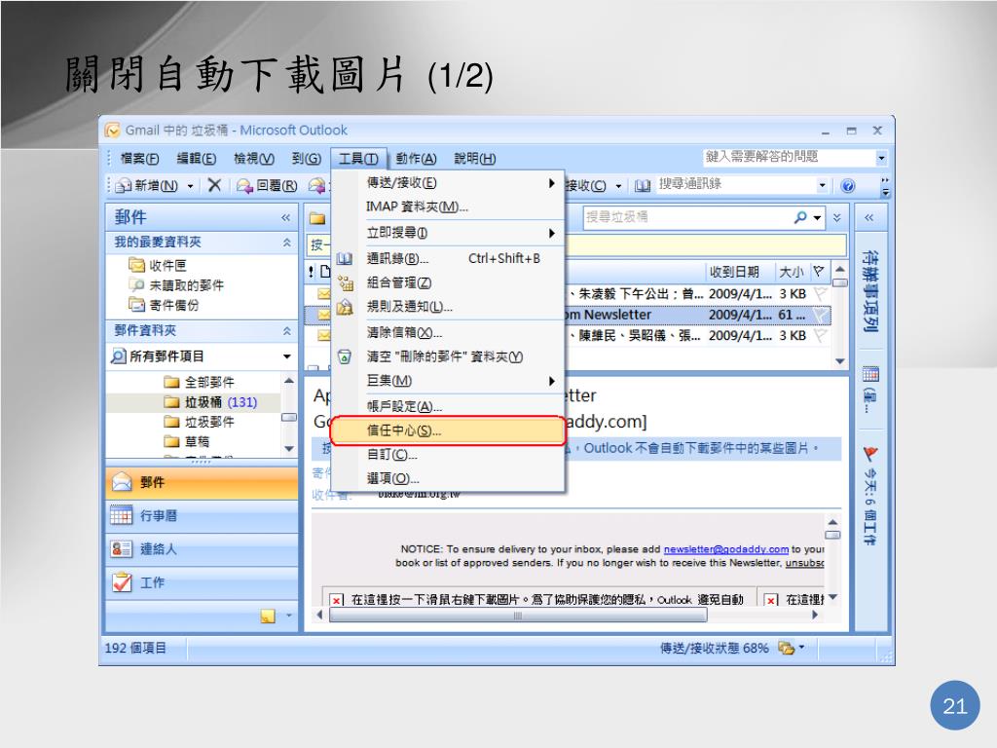The height and width of the screenshot is (748, 997).
Task: Open the 到(G) menu
Action: [306, 159]
